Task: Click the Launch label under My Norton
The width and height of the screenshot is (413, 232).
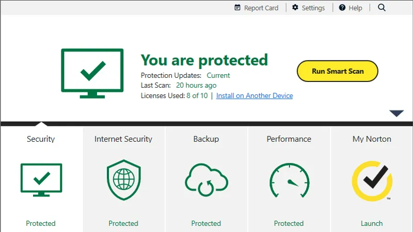Action: [372, 223]
